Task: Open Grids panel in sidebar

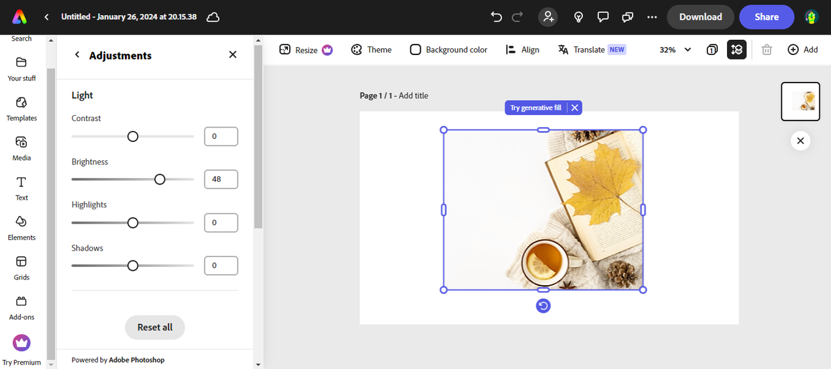Action: click(22, 268)
